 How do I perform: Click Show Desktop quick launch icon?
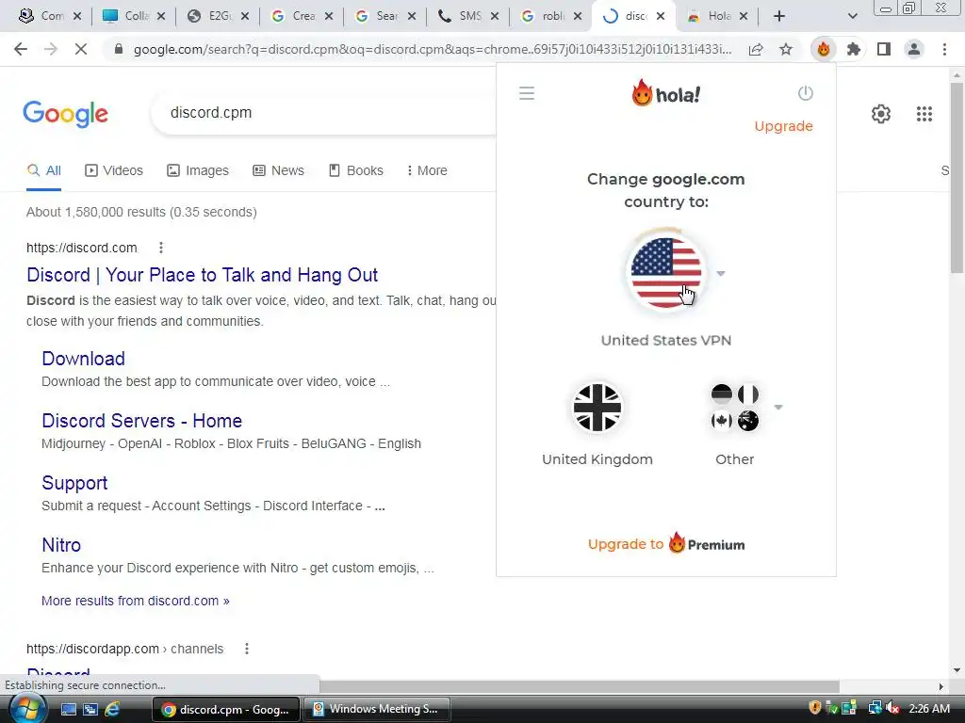point(68,710)
